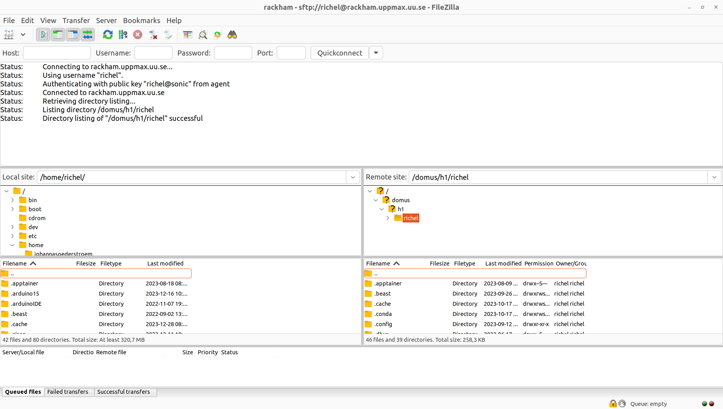Switch to Queued files tab

coord(23,392)
